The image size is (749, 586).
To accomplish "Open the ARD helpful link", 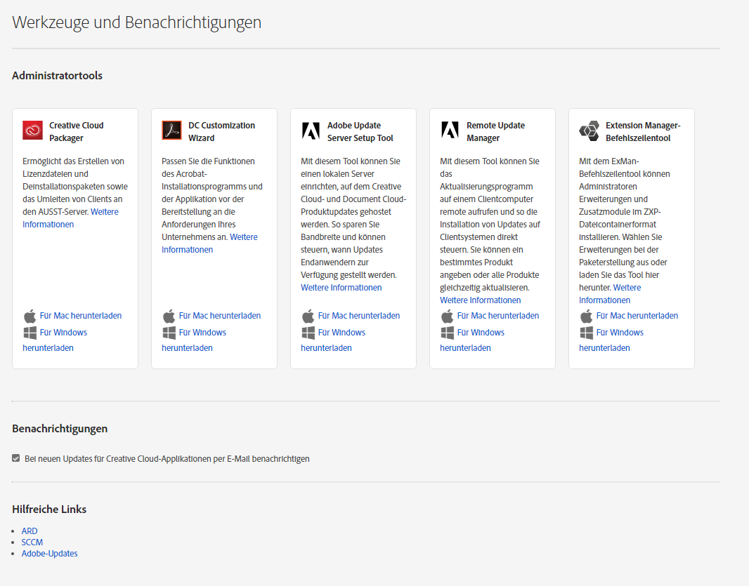I will pyautogui.click(x=30, y=531).
